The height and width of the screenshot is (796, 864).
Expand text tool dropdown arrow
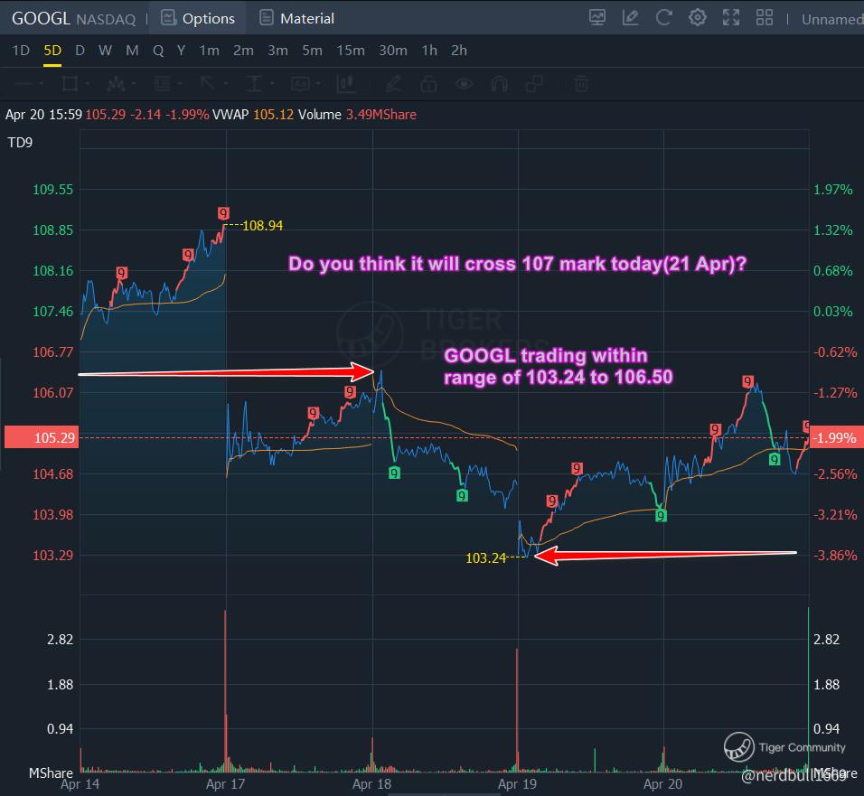(x=272, y=84)
